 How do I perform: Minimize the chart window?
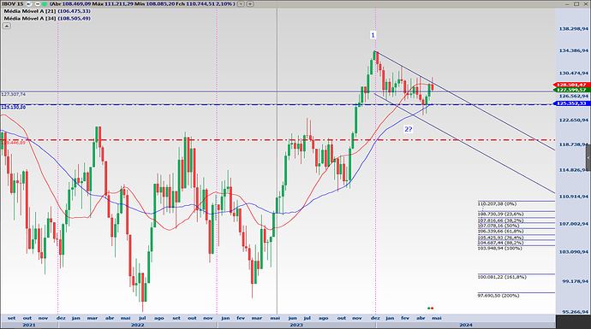tap(567, 4)
